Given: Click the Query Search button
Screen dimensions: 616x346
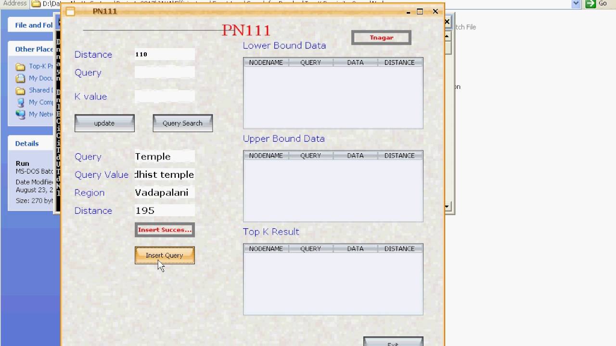Looking at the screenshot, I should coord(182,123).
